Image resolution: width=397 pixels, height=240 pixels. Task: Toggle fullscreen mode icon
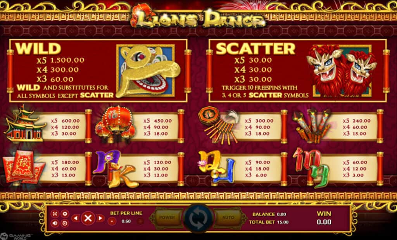pos(55,214)
